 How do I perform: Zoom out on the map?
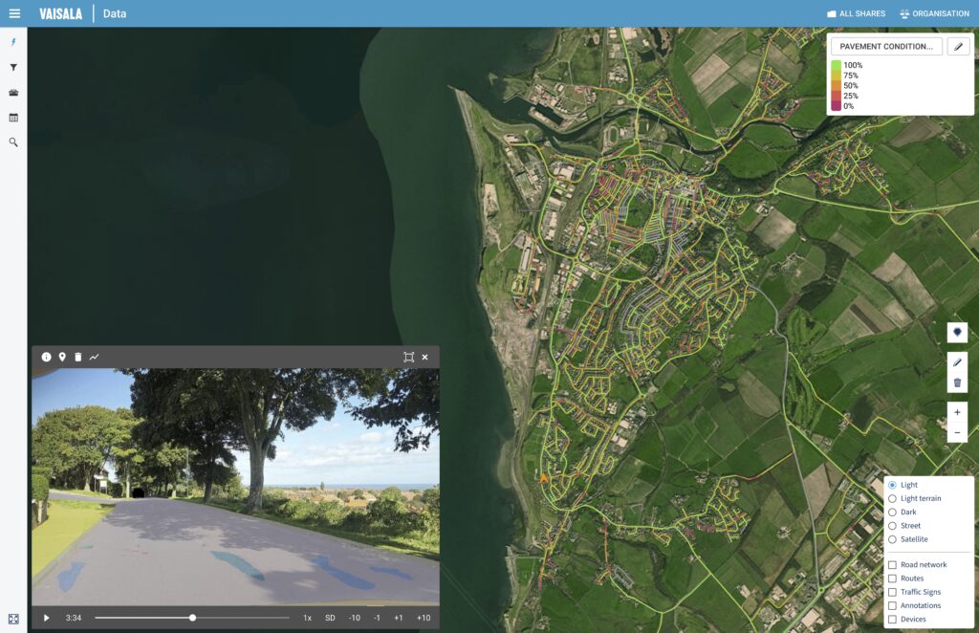pyautogui.click(x=957, y=432)
